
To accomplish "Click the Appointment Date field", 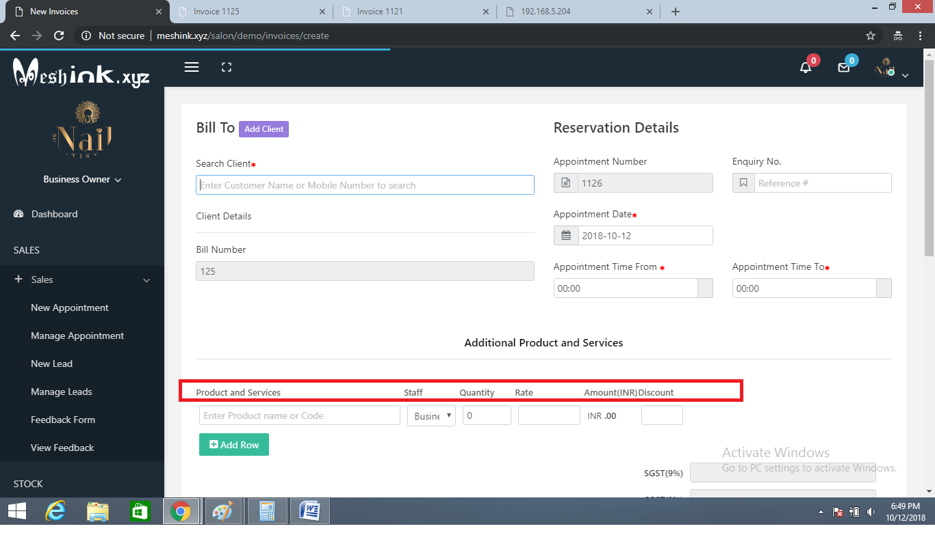I will pos(645,236).
